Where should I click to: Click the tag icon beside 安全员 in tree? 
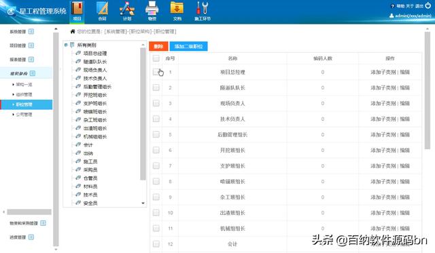pos(78,203)
